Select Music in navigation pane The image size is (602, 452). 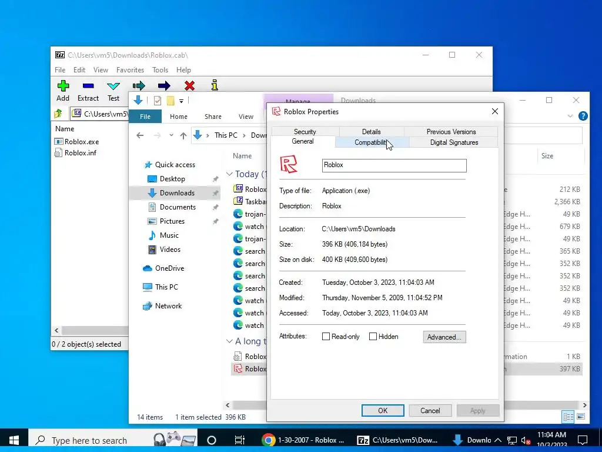pos(169,235)
